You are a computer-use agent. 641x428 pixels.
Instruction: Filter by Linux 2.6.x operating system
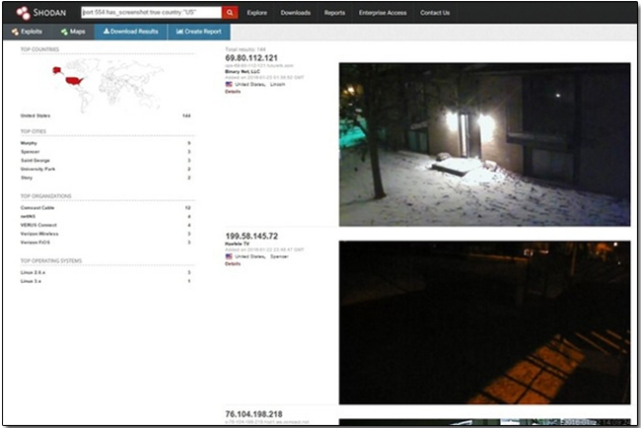click(x=33, y=272)
